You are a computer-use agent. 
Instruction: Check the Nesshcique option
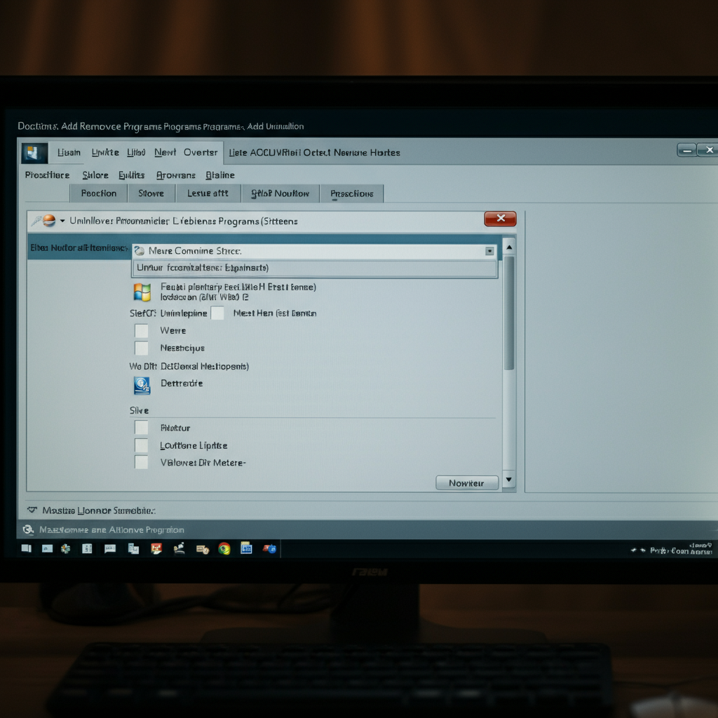[142, 348]
